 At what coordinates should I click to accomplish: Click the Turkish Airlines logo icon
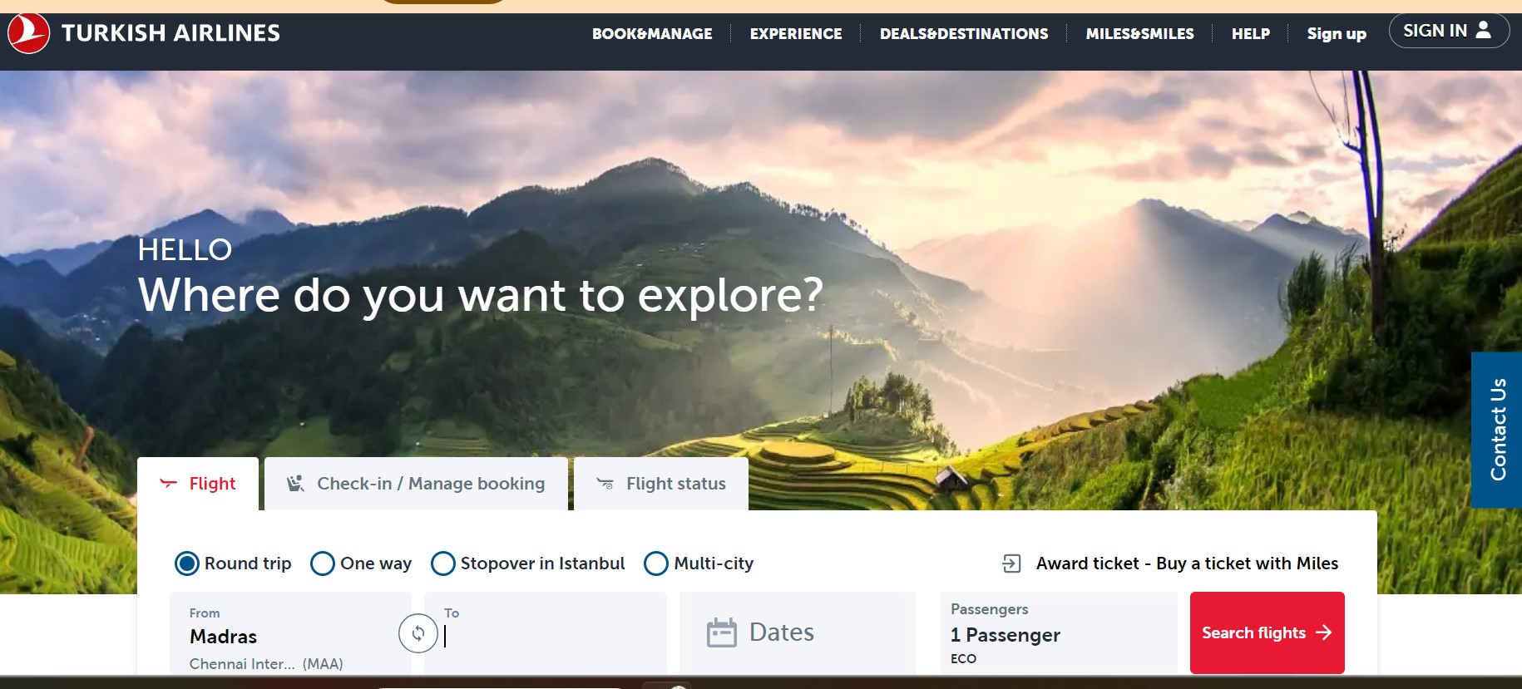point(28,33)
